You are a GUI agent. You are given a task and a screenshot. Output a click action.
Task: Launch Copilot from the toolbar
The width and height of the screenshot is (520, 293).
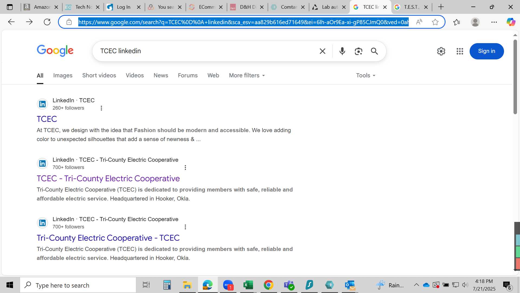(511, 22)
